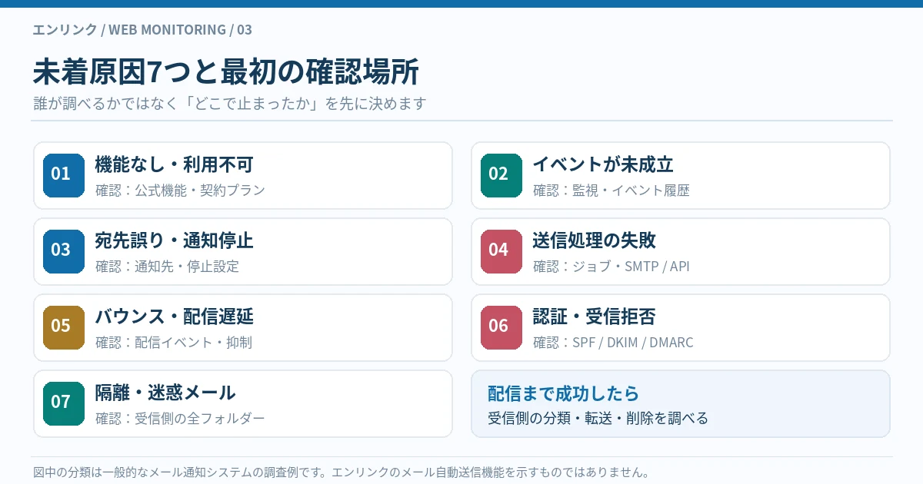The height and width of the screenshot is (484, 923).
Task: Select the heading 宛先誤り・通知停止
Action: point(174,240)
